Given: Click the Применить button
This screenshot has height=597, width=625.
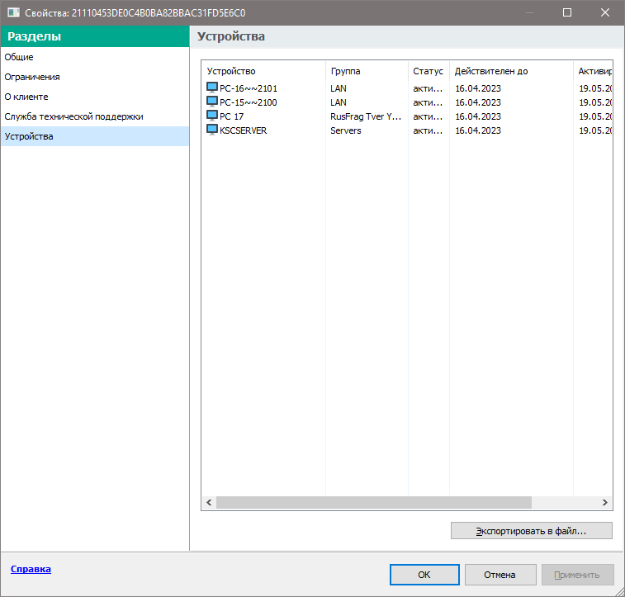Looking at the screenshot, I should click(577, 575).
